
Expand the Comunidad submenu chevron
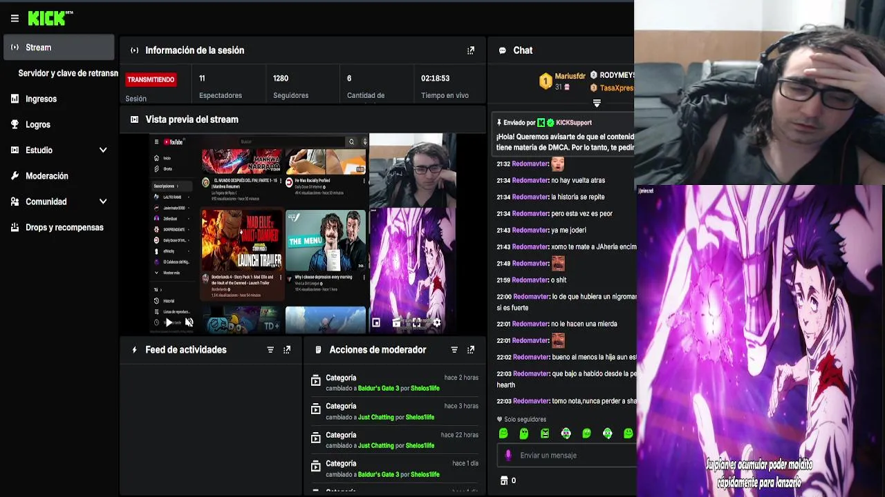point(103,202)
